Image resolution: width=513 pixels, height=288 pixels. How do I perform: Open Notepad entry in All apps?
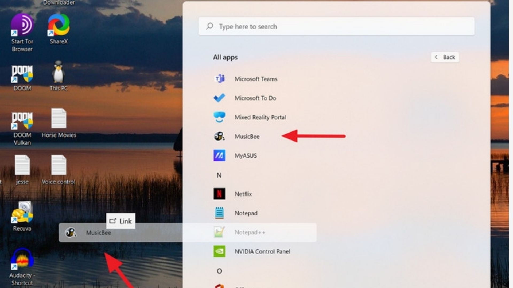click(246, 213)
